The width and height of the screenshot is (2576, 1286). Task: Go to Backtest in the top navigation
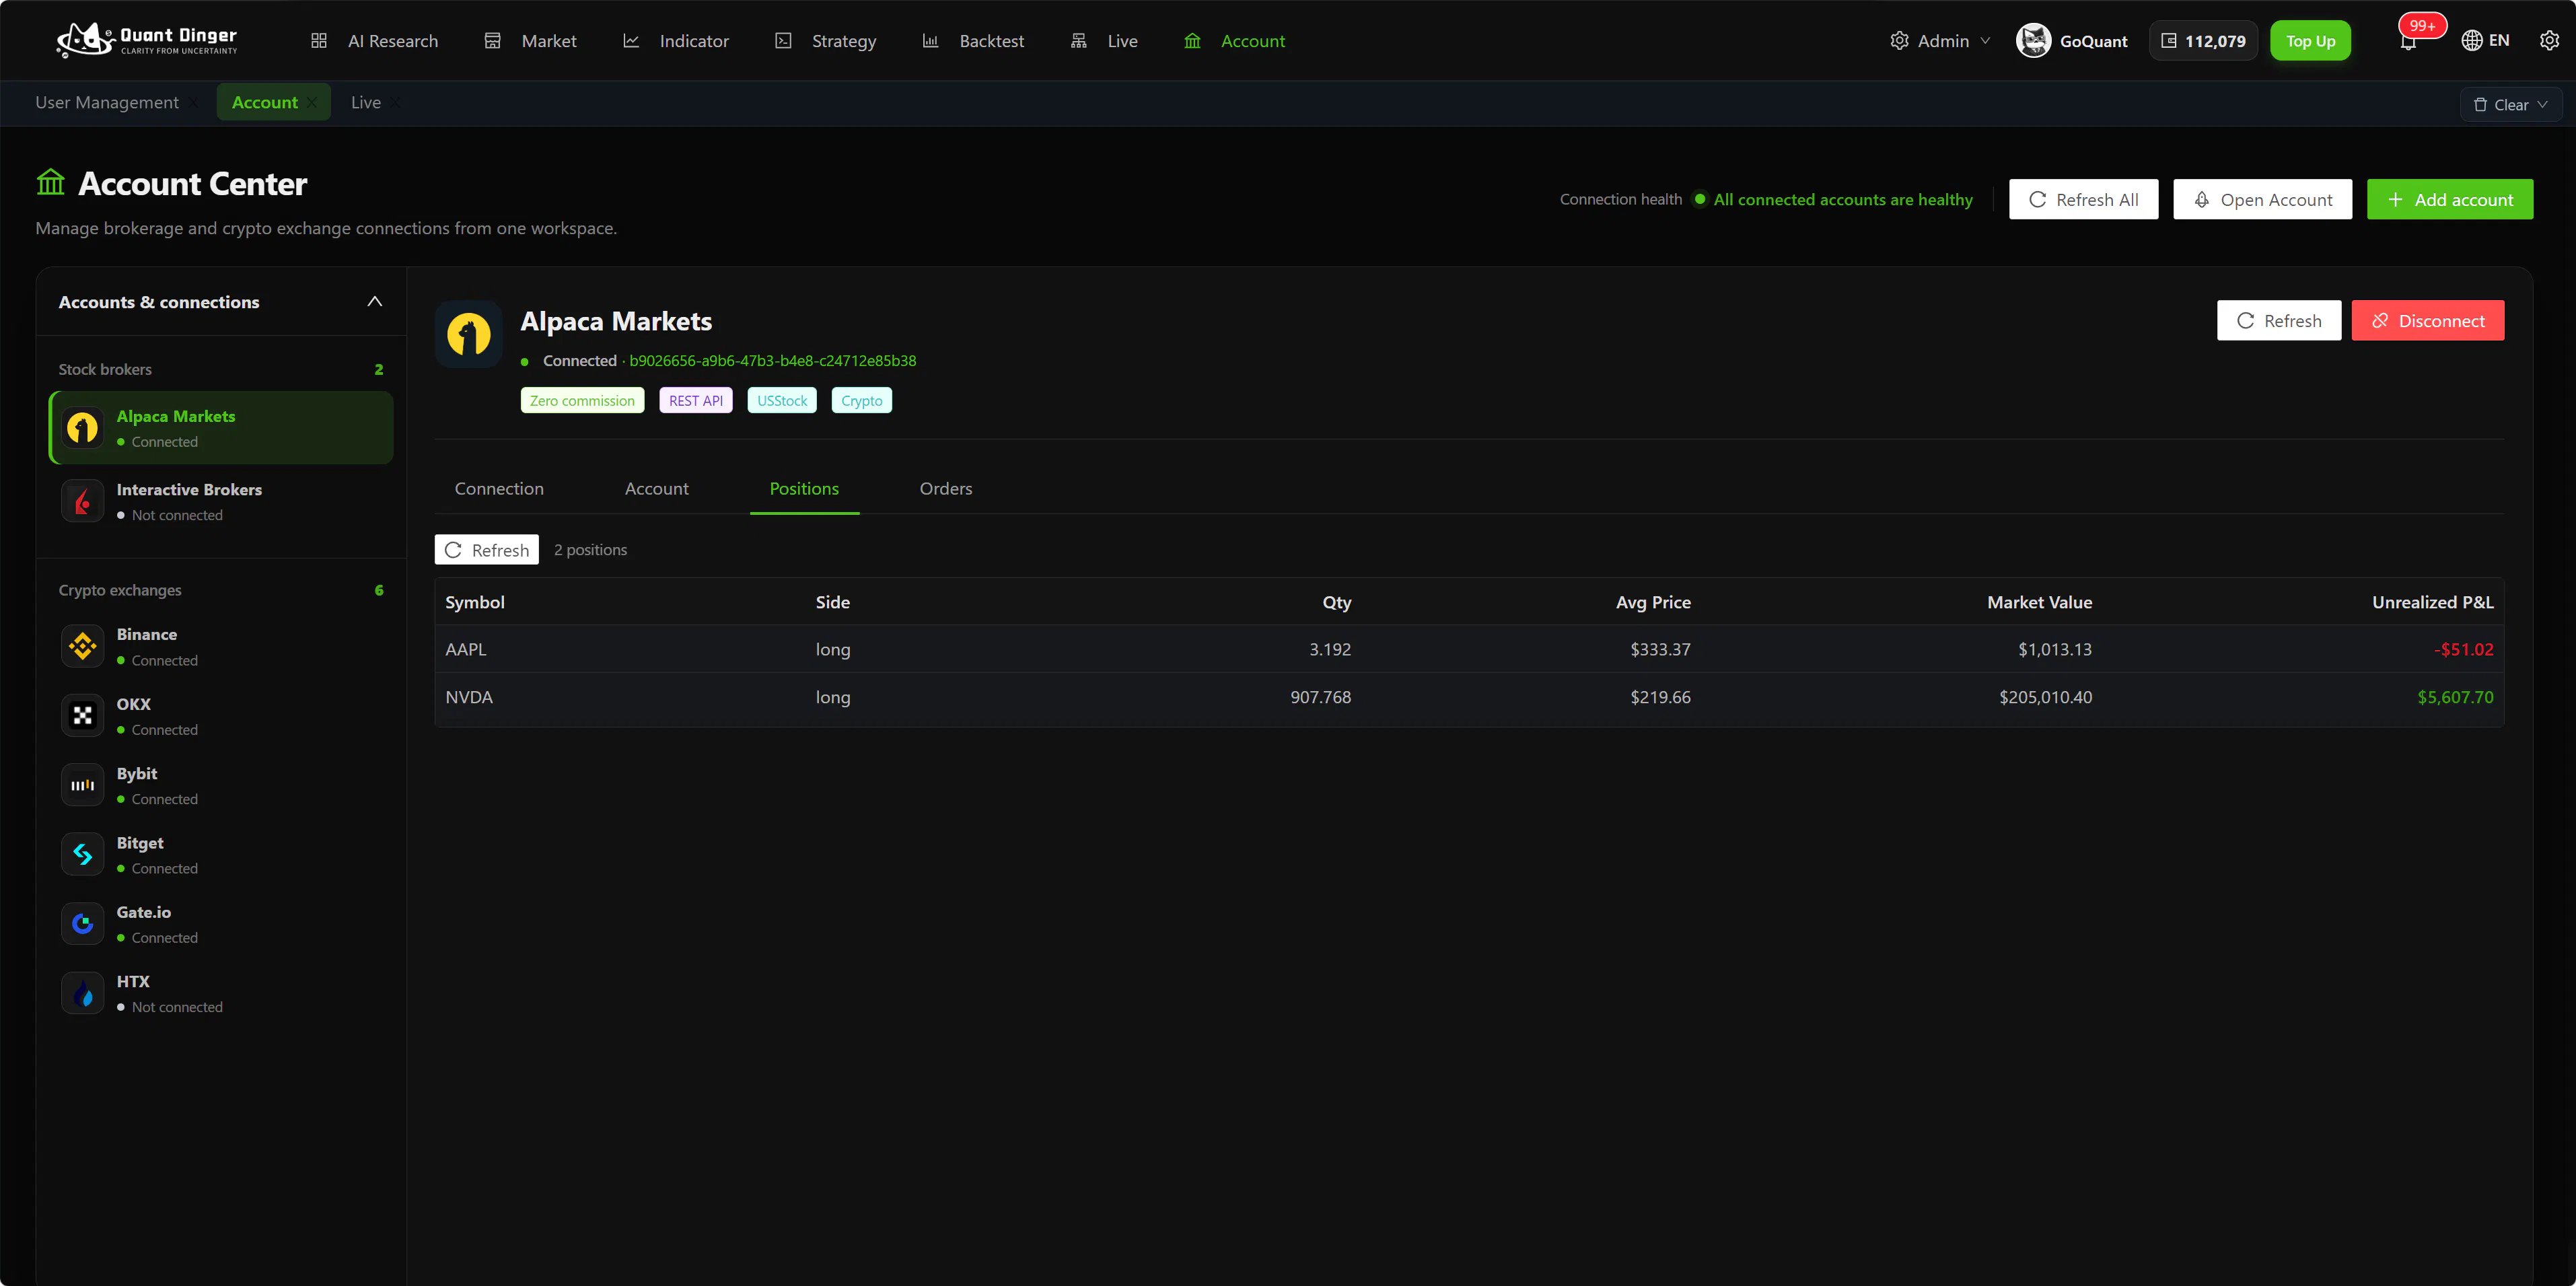pos(973,41)
